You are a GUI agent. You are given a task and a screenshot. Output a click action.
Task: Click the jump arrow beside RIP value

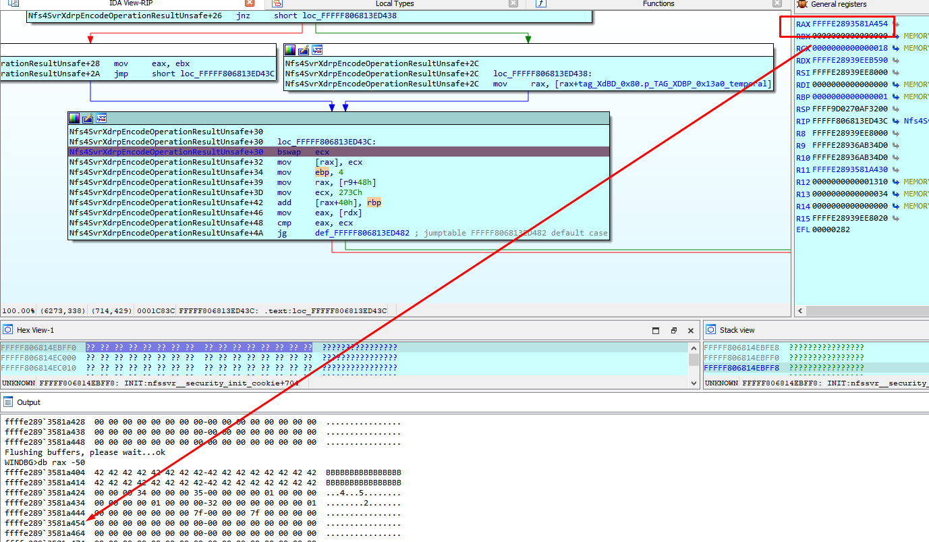point(896,121)
